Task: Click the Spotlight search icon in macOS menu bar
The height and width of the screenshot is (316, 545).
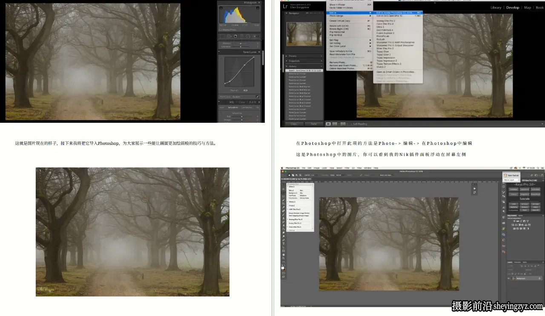Action: (x=538, y=168)
